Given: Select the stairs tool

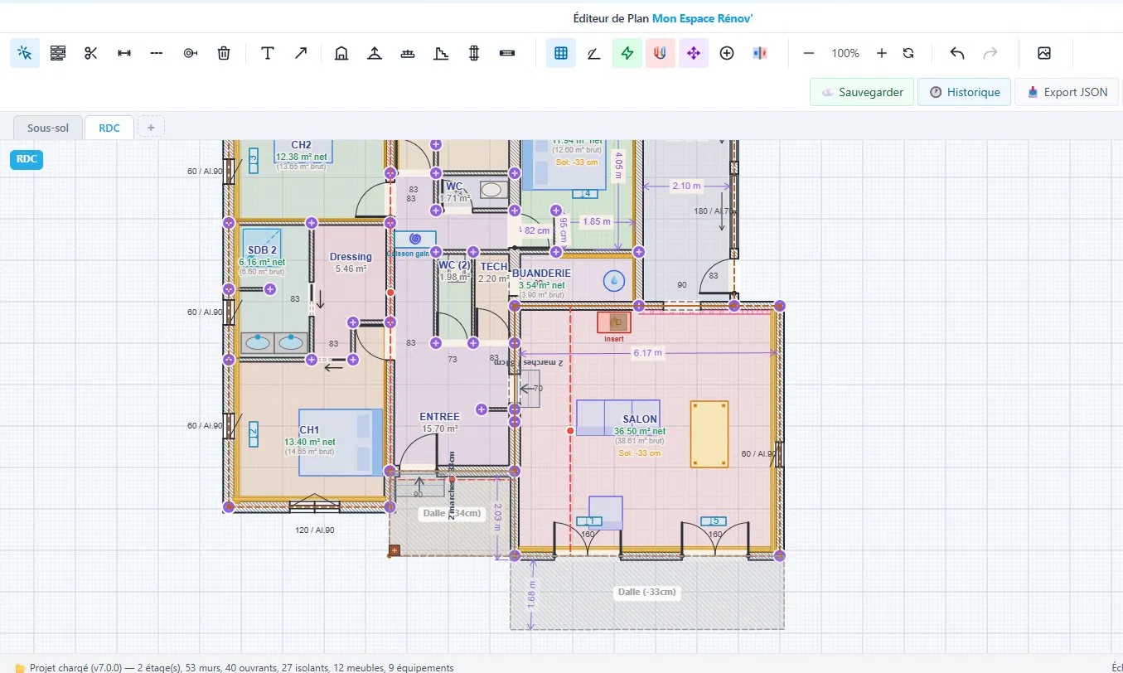Looking at the screenshot, I should click(x=441, y=53).
